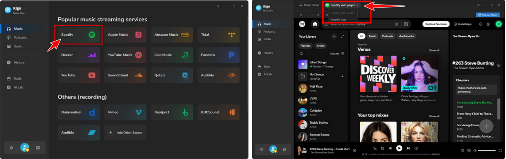Image resolution: width=506 pixels, height=159 pixels.
Task: Switch to the Music Home tab
Action: pos(309,5)
